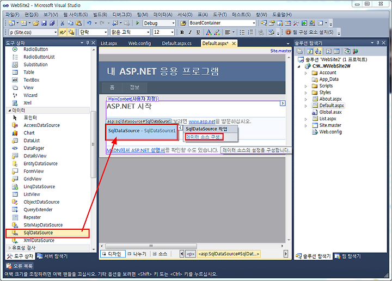
Task: Select the TextBox toolbox control
Action: [47, 80]
